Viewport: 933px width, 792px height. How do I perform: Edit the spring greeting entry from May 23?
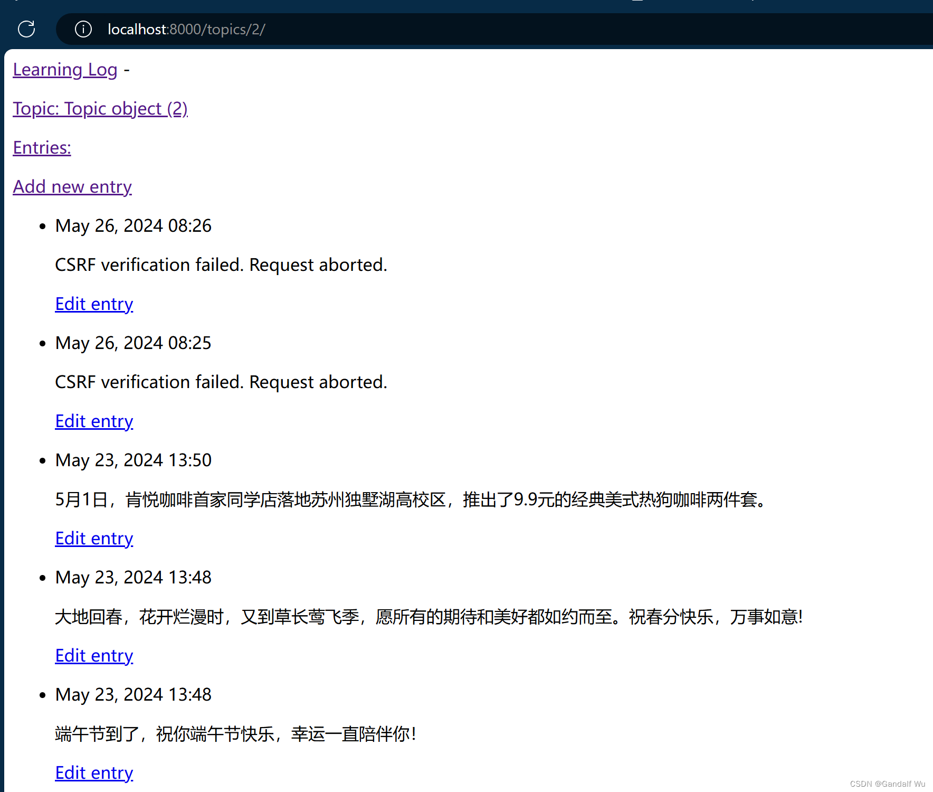93,655
